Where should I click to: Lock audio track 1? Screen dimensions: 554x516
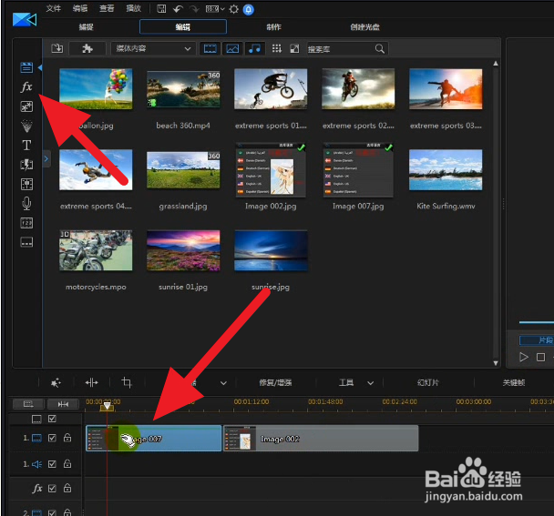(x=67, y=463)
